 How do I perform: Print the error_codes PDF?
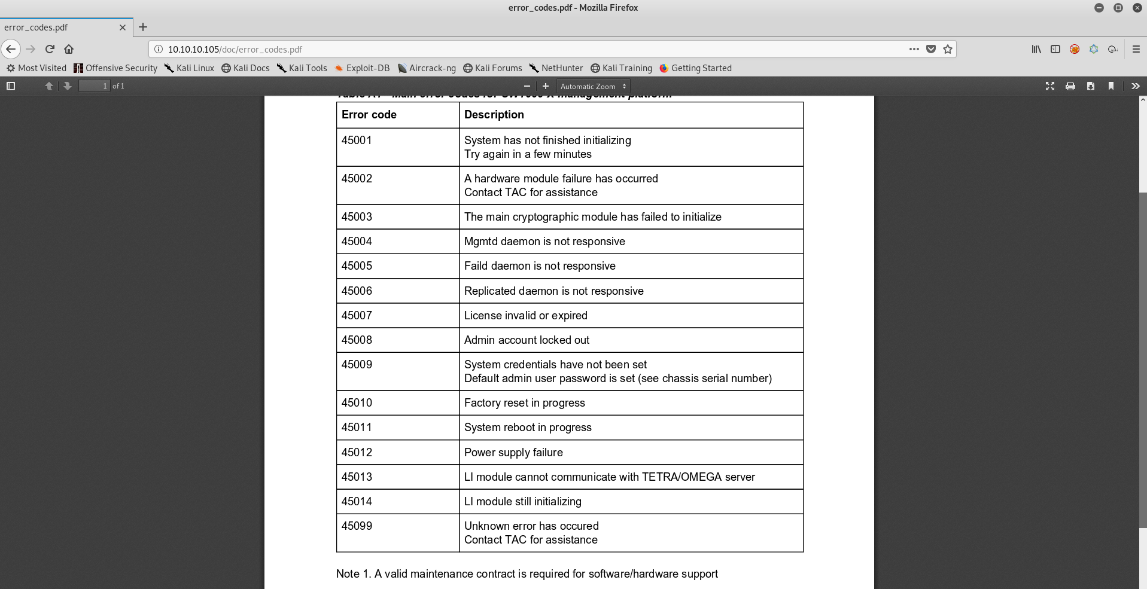tap(1070, 86)
